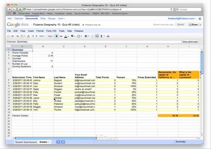
Task: Click the vertical scrollbar thumb
Action: [x=202, y=63]
